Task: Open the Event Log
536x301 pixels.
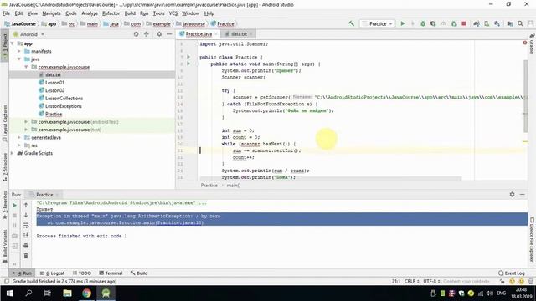Action: coord(512,273)
